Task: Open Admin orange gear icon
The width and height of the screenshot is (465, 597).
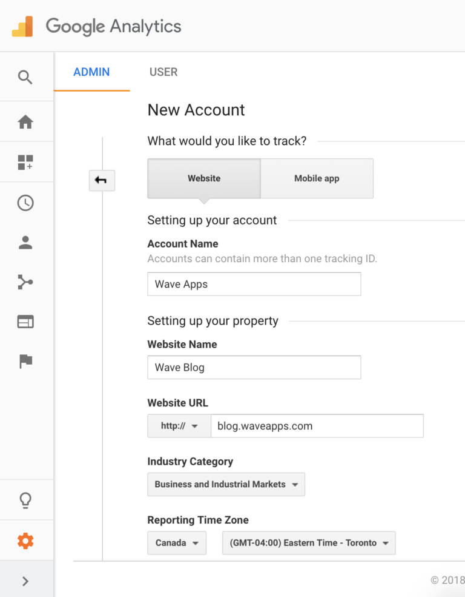Action: [x=25, y=541]
